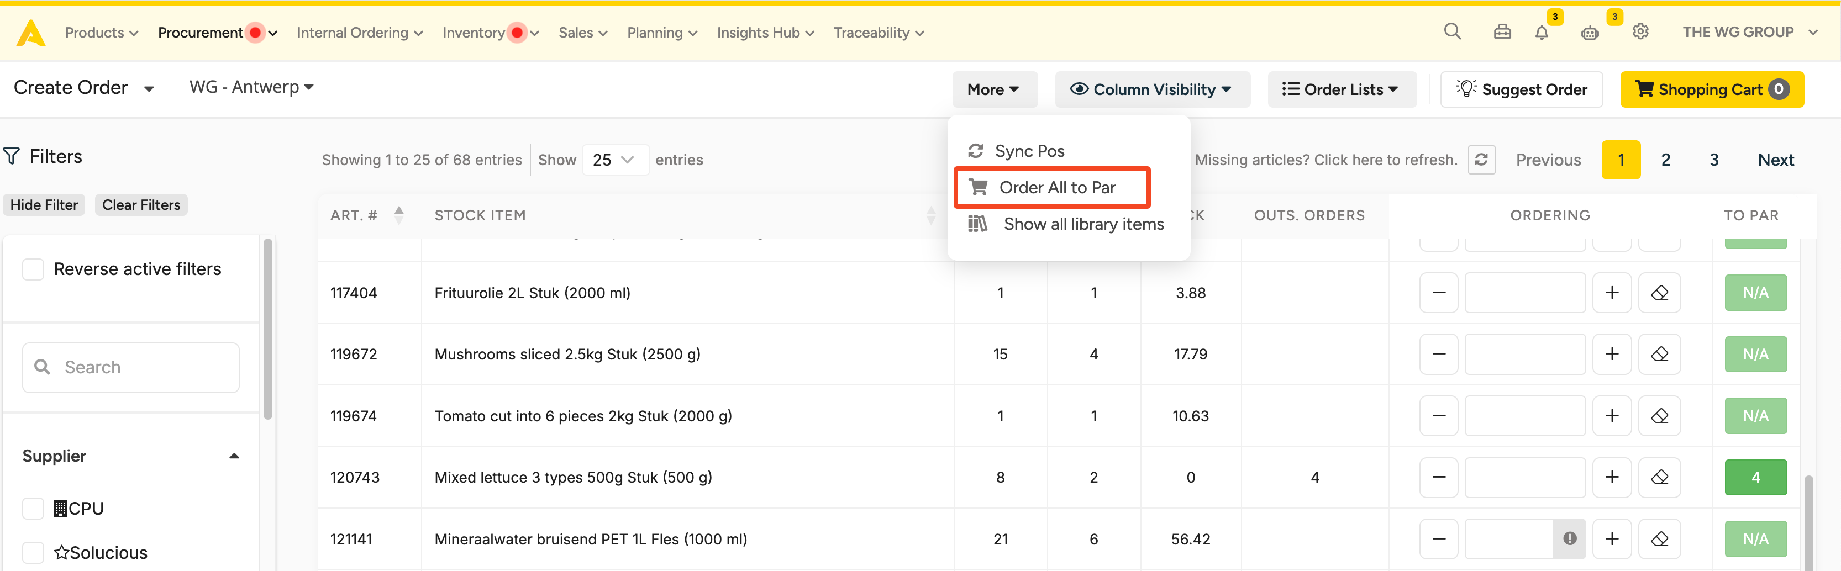
Task: Click the refresh missing articles icon
Action: point(1481,160)
